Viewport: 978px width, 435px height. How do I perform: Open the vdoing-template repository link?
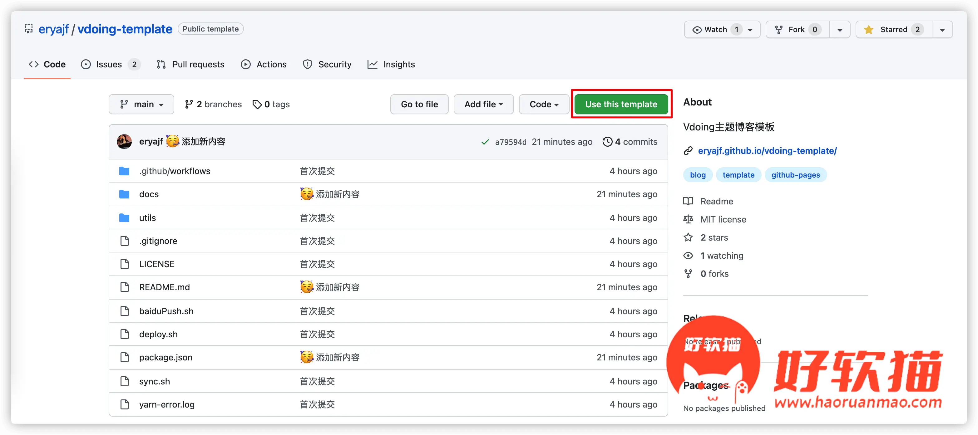[x=125, y=29]
